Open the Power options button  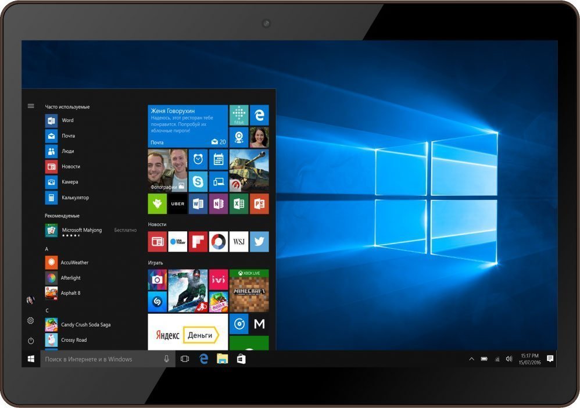[x=31, y=341]
